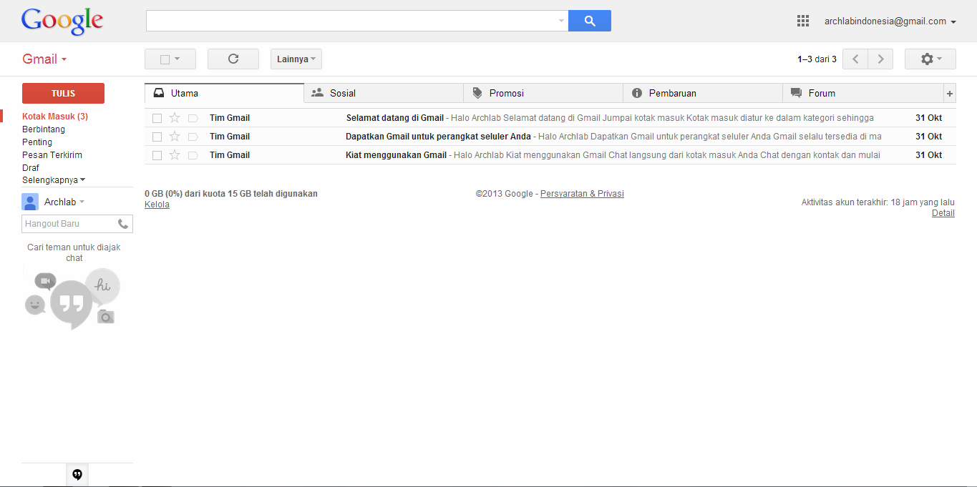Open the Draf folder
This screenshot has height=487, width=977.
click(x=31, y=168)
